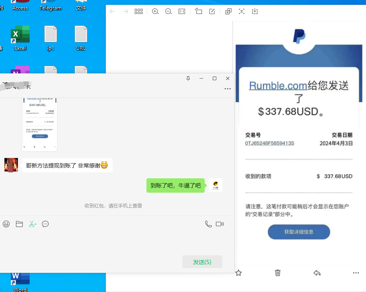
Task: Start a voice call
Action: [x=208, y=224]
